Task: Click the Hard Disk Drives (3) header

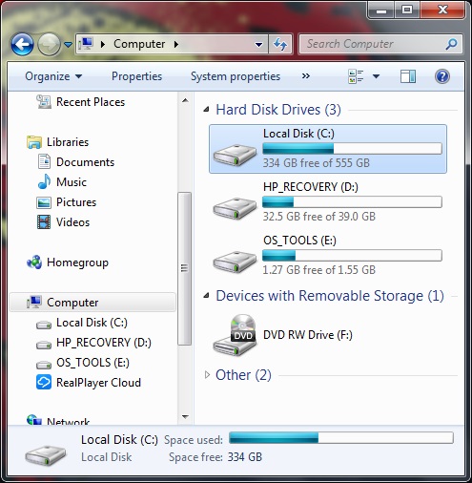Action: pos(278,110)
